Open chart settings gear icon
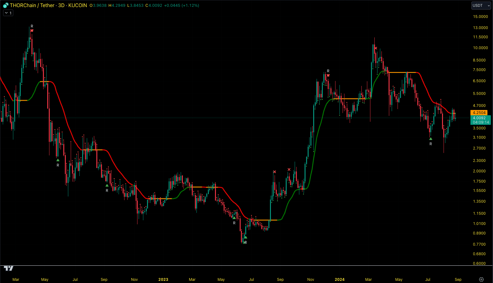The image size is (493, 283). [481, 279]
